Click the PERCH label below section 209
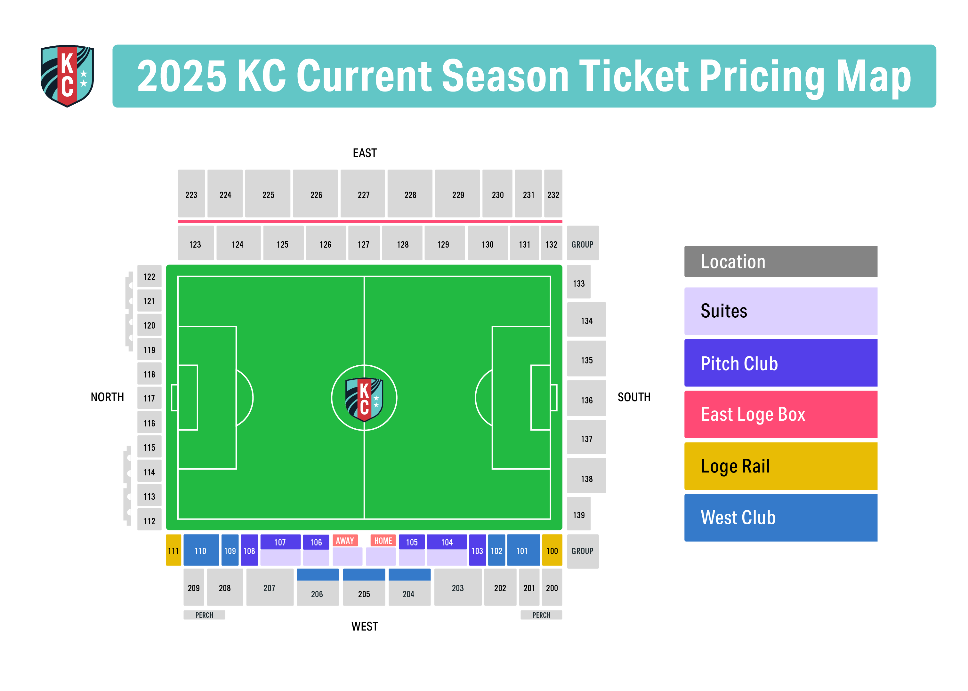Screen dimensions: 968x691 coord(204,615)
